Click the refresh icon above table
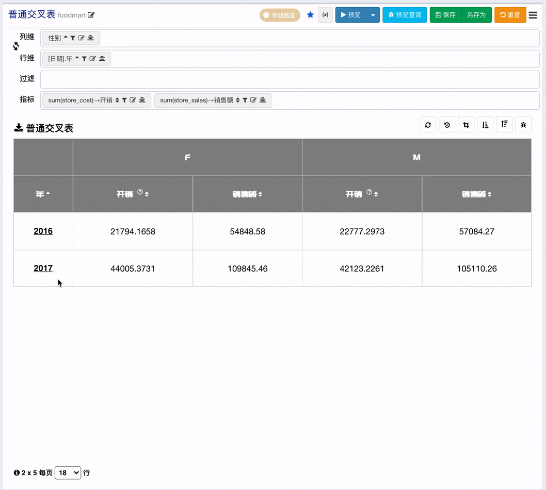 428,125
